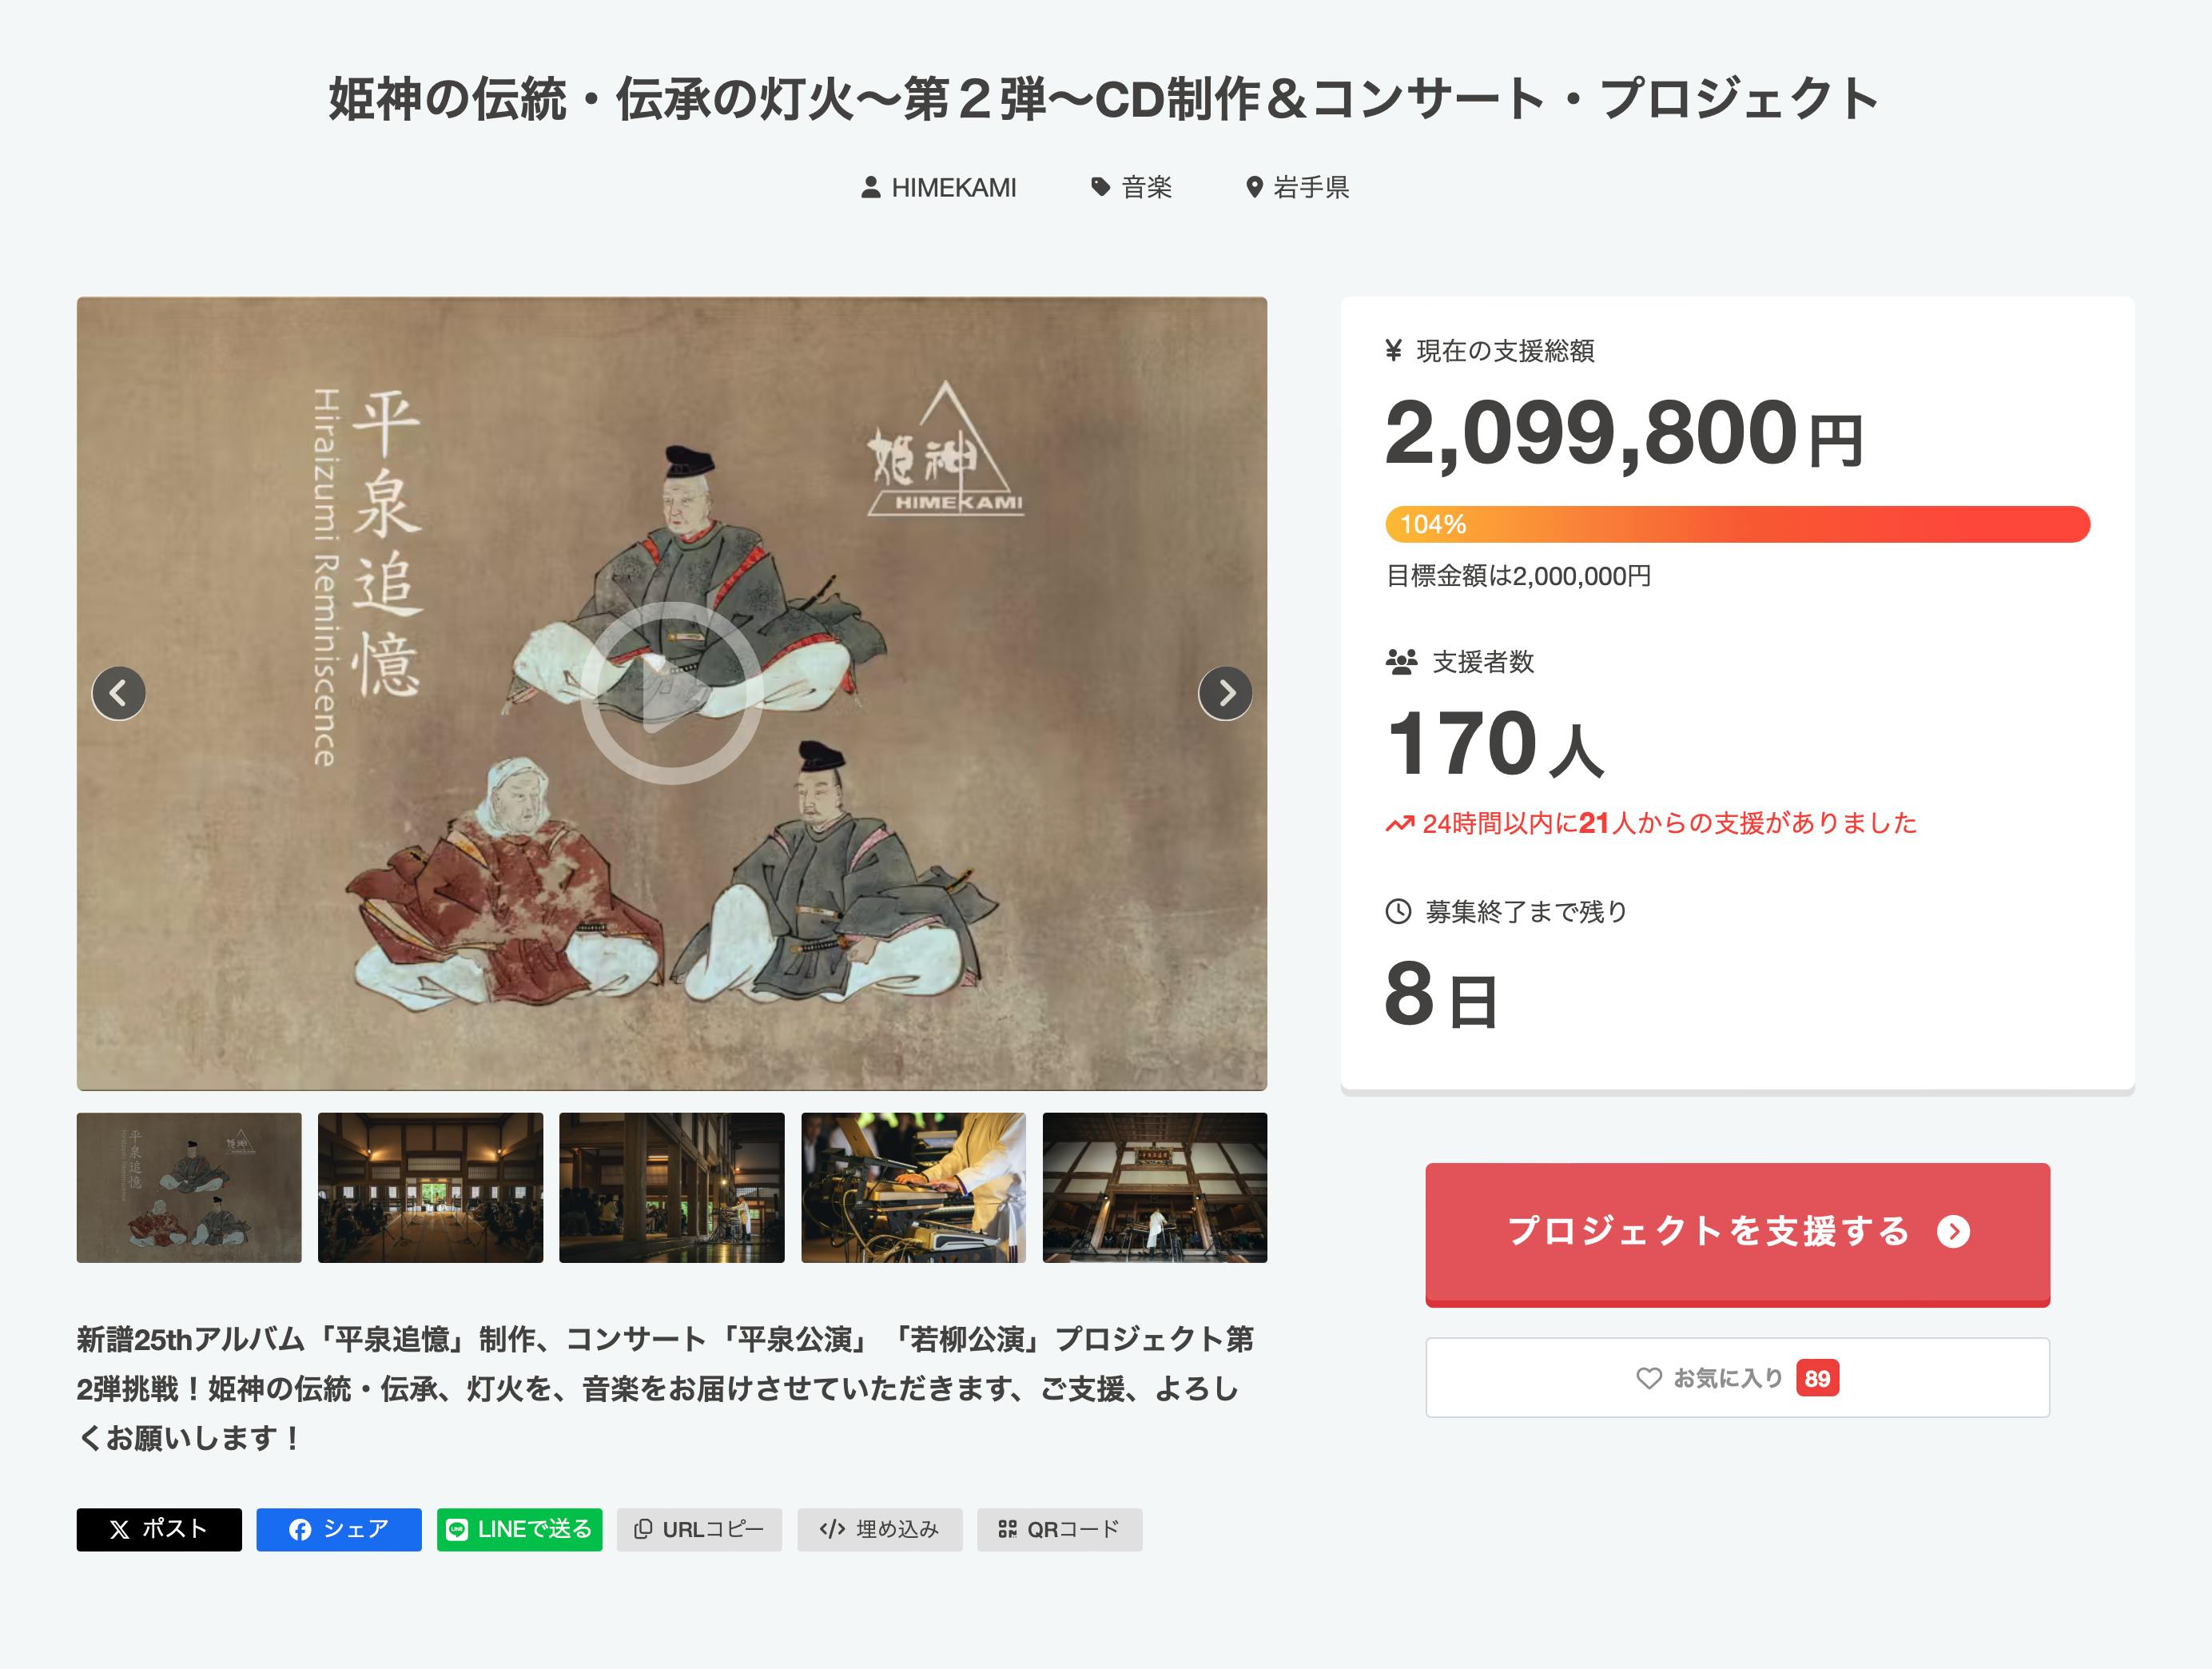Viewport: 2212px width, 1669px height.
Task: Share the project on X with ポスト
Action: click(x=159, y=1530)
